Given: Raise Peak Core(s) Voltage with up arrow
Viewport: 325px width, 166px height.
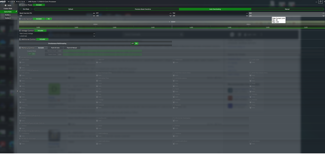Looking at the screenshot, I should 94,34.
